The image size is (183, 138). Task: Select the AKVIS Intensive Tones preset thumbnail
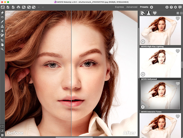coord(160,95)
